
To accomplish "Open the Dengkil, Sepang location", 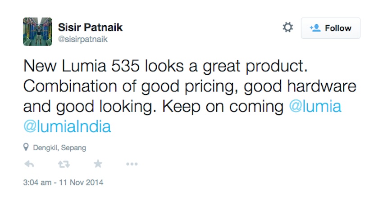I will pyautogui.click(x=59, y=148).
